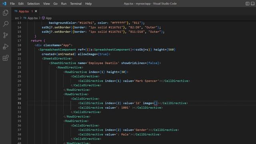This screenshot has height=144, width=256.
Task: Click height={560} value on line 19
Action: point(164,50)
